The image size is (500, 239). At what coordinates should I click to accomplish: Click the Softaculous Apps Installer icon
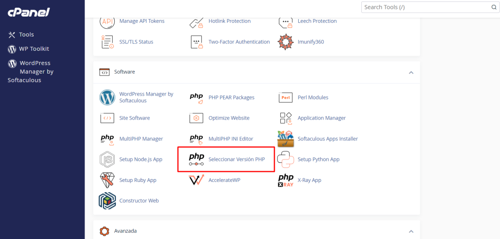pyautogui.click(x=286, y=139)
